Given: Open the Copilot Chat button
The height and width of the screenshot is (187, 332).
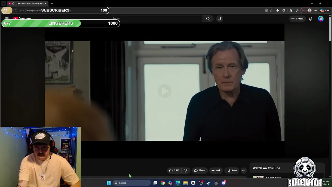Looking at the screenshot, I should click(x=325, y=10).
